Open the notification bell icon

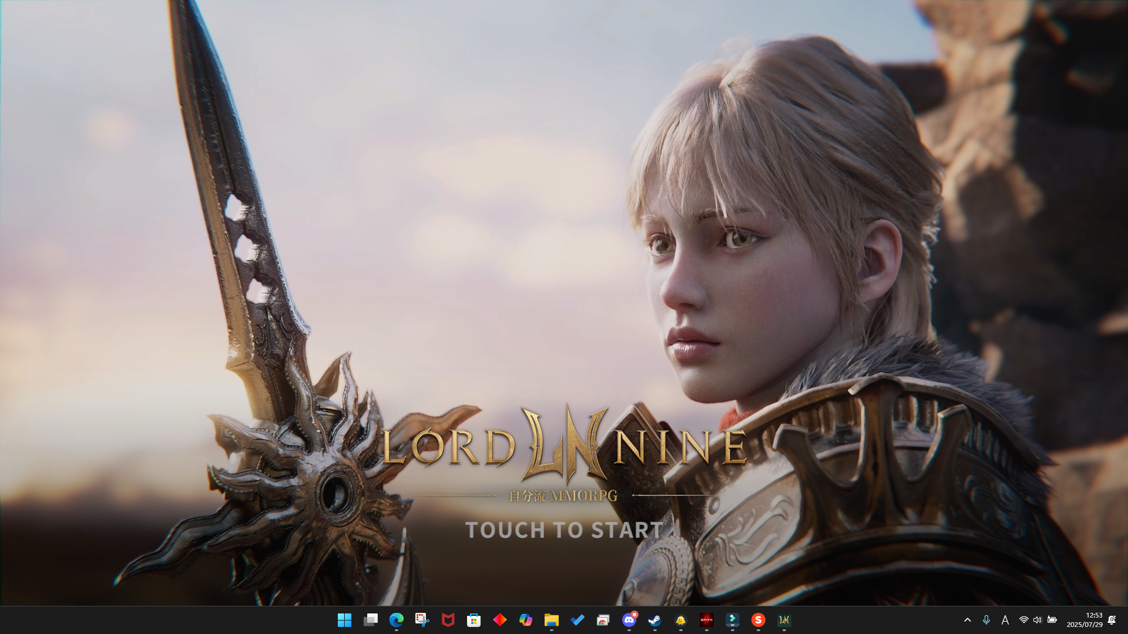point(1112,620)
